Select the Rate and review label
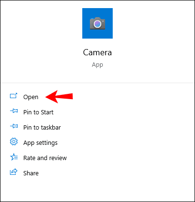The height and width of the screenshot is (202, 195). (x=45, y=158)
